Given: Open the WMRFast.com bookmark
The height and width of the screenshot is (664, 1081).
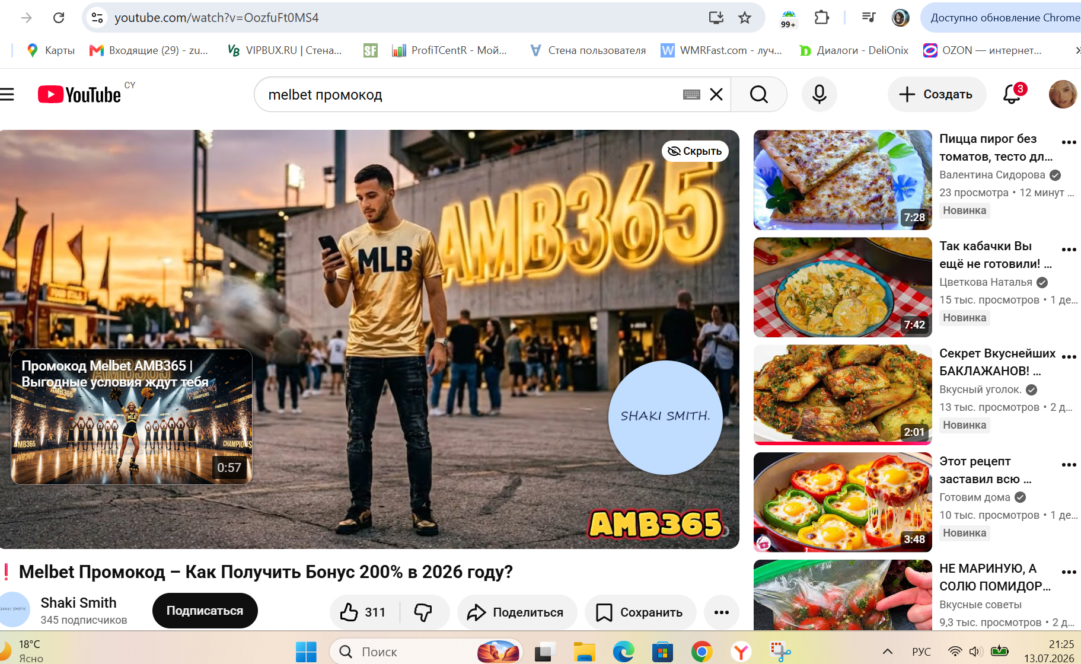Looking at the screenshot, I should pos(722,50).
